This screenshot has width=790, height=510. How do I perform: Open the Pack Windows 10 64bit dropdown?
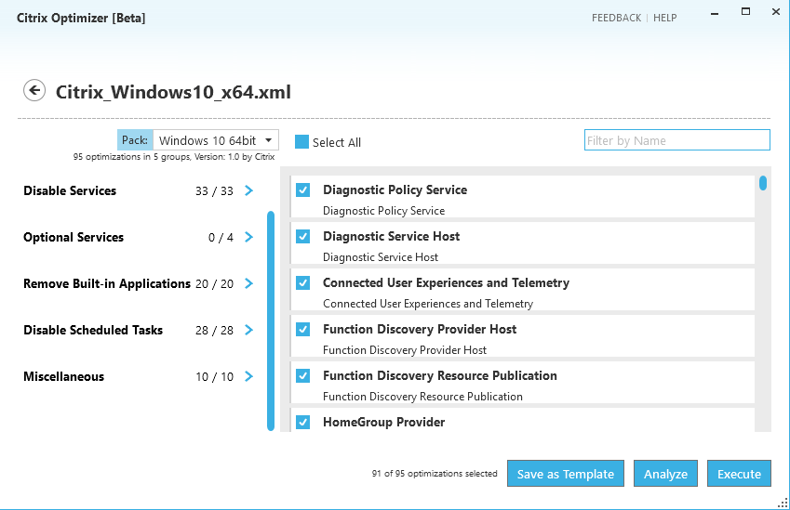(x=216, y=140)
